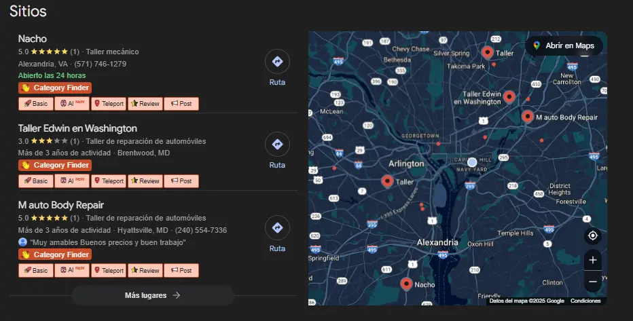
Task: Click Review button under Nacho
Action: (x=145, y=104)
